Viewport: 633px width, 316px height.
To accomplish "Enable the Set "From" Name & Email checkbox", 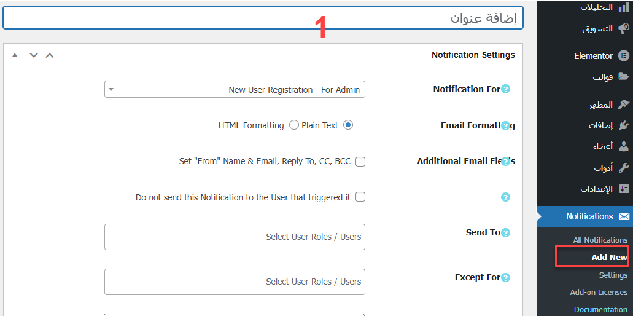I will pyautogui.click(x=360, y=162).
